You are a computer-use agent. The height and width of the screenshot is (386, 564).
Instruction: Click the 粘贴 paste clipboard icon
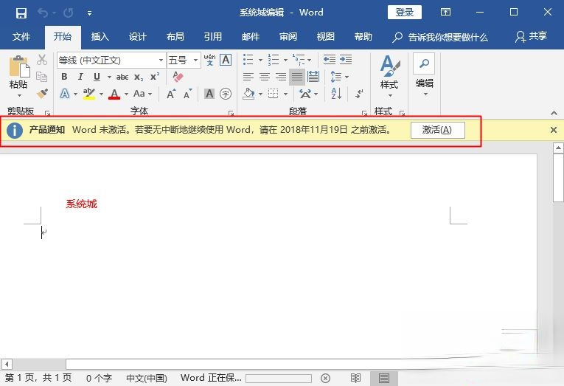pos(18,66)
